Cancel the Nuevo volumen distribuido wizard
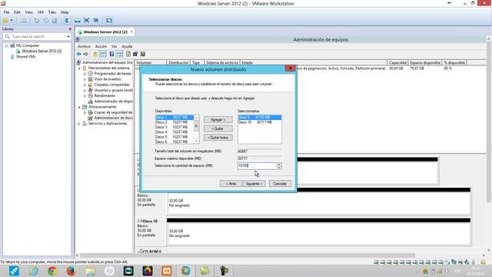Image resolution: width=492 pixels, height=277 pixels. pyautogui.click(x=280, y=184)
